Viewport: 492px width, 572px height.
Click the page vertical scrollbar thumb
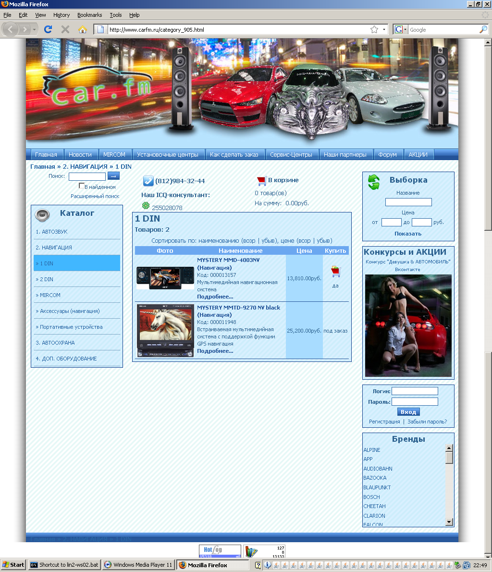pos(488,138)
